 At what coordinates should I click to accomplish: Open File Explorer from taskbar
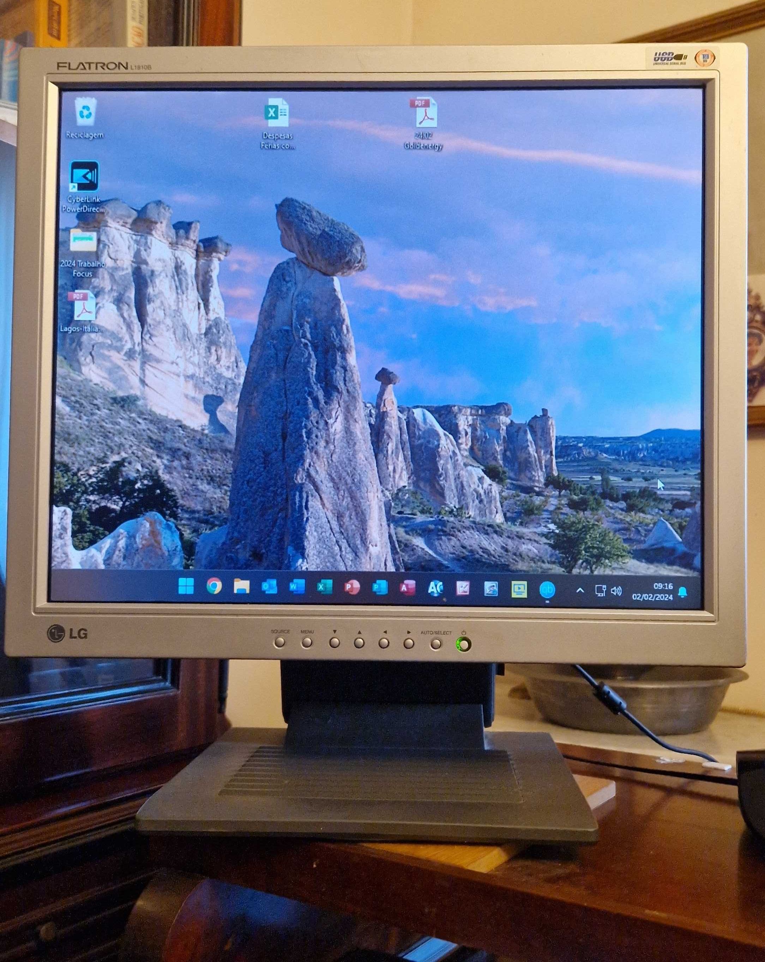(x=241, y=586)
